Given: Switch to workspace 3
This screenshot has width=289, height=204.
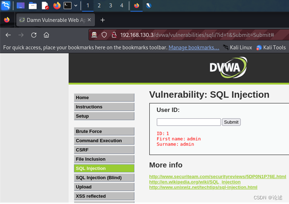Looking at the screenshot, I should [111, 6].
